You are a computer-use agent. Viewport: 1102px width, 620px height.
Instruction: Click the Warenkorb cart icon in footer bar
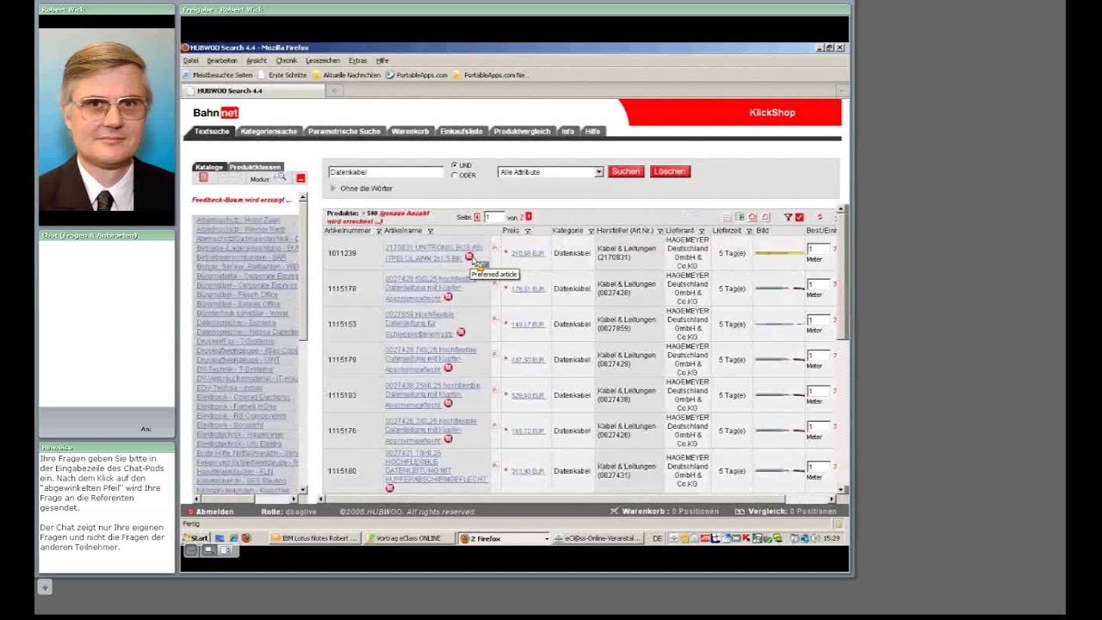point(614,512)
